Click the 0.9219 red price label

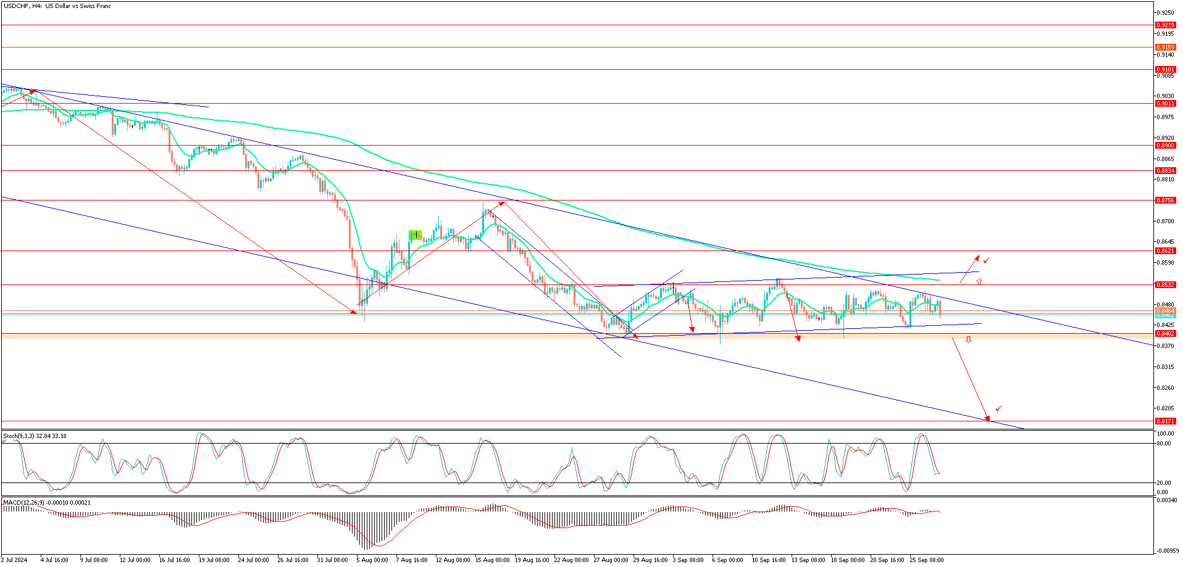(1165, 25)
